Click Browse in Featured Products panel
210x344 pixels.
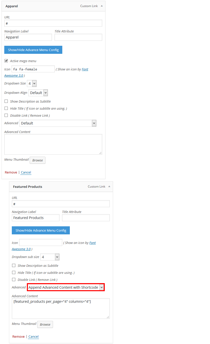(x=45, y=324)
